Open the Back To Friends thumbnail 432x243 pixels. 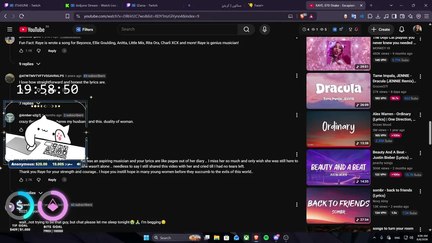pos(339,206)
